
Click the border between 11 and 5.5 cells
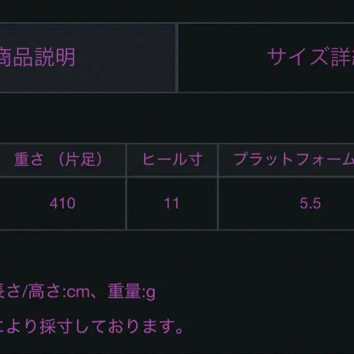coord(218,203)
